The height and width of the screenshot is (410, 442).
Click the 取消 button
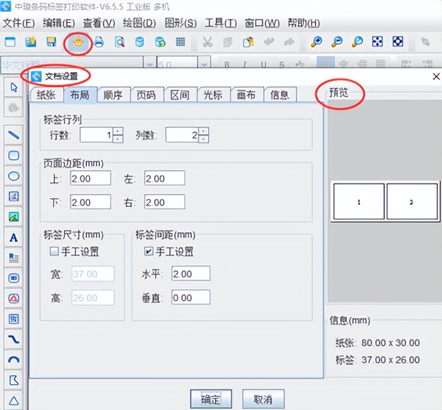coord(263,399)
